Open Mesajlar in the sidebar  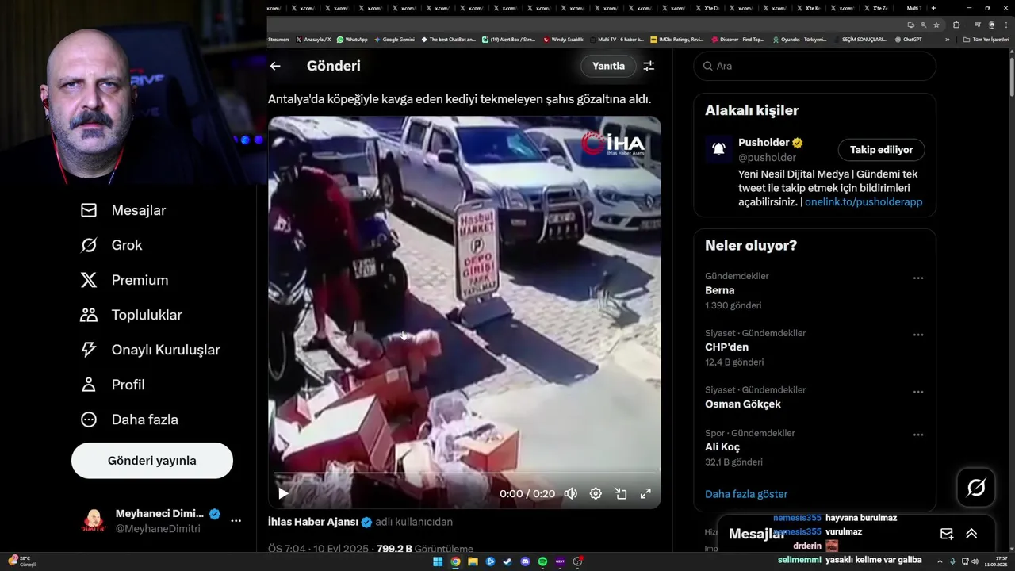click(x=123, y=210)
